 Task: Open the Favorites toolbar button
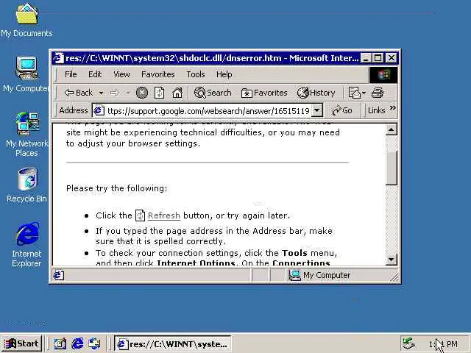click(x=264, y=93)
